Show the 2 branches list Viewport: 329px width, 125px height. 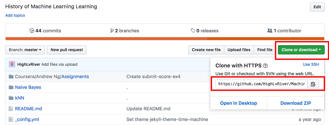(x=125, y=31)
